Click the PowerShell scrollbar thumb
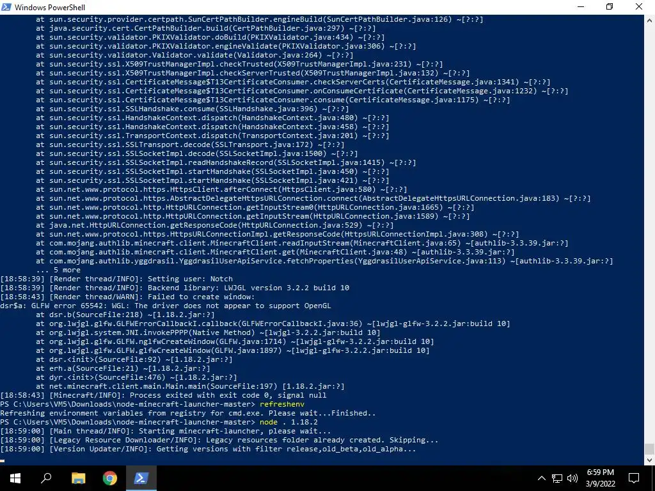 click(x=650, y=449)
